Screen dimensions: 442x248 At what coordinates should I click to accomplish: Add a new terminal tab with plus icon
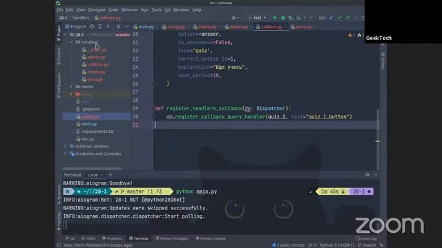[x=110, y=174]
